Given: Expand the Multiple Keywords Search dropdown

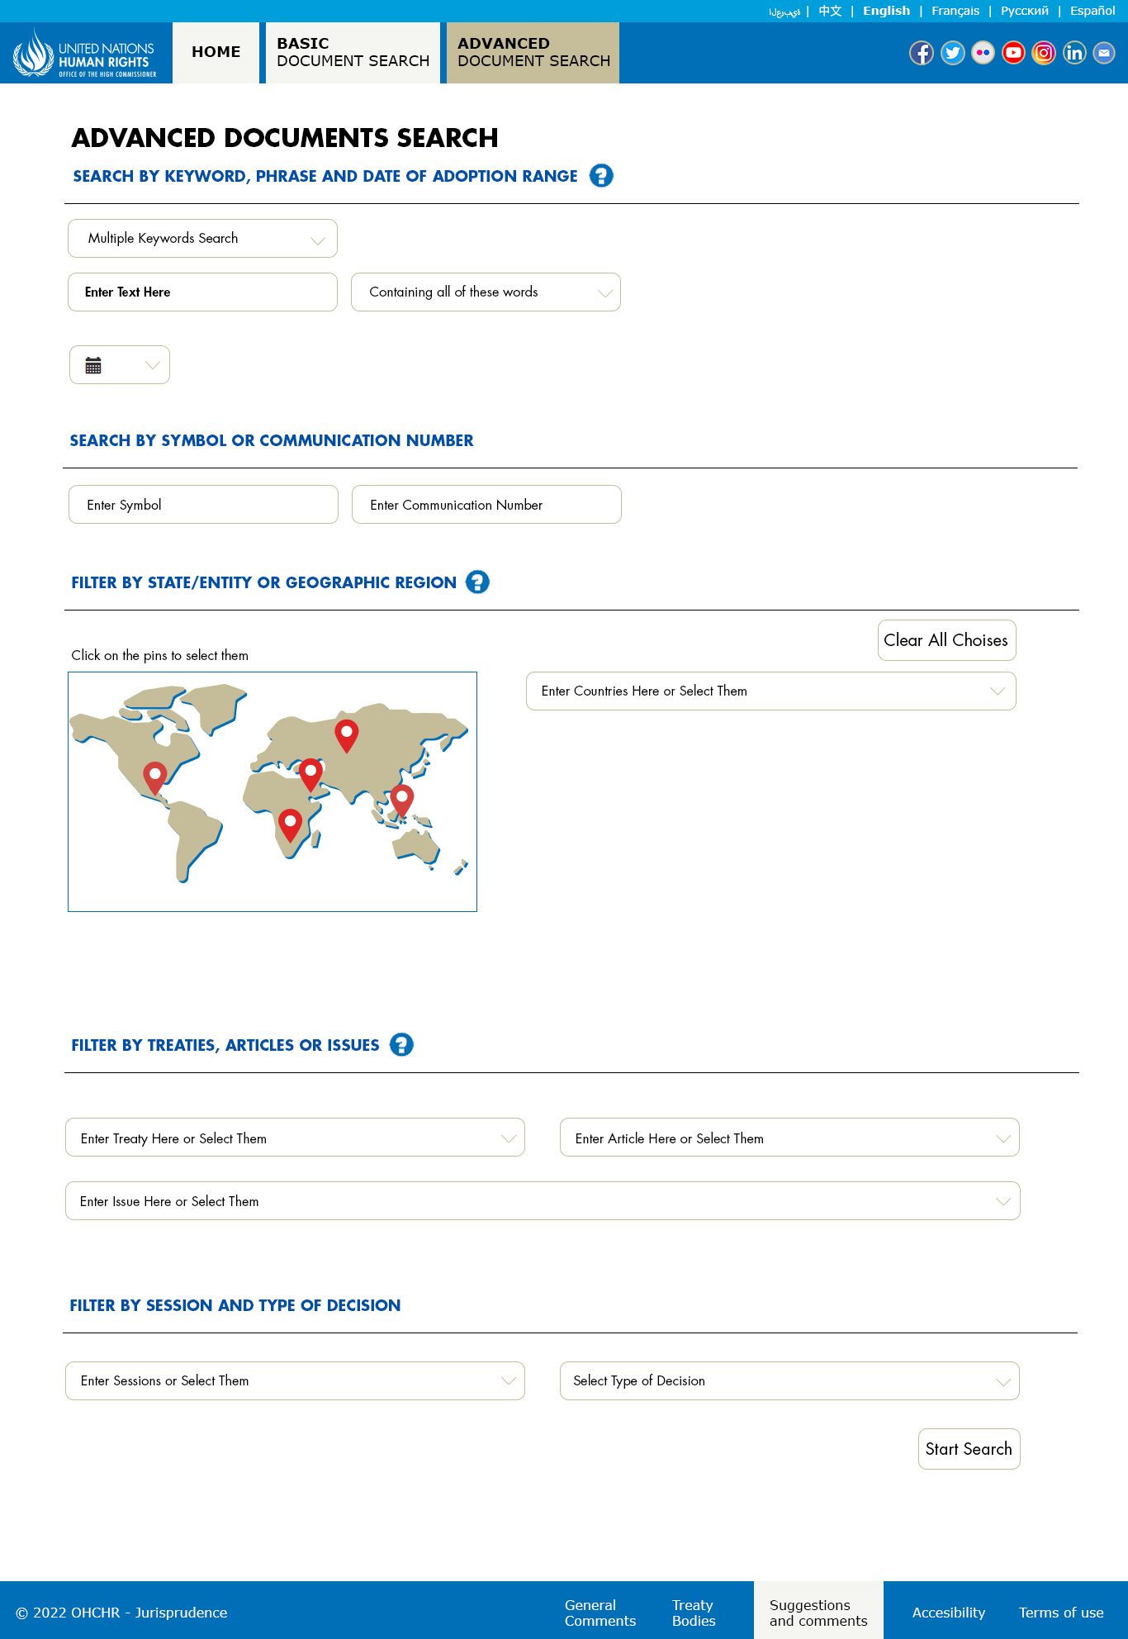Looking at the screenshot, I should pyautogui.click(x=202, y=239).
